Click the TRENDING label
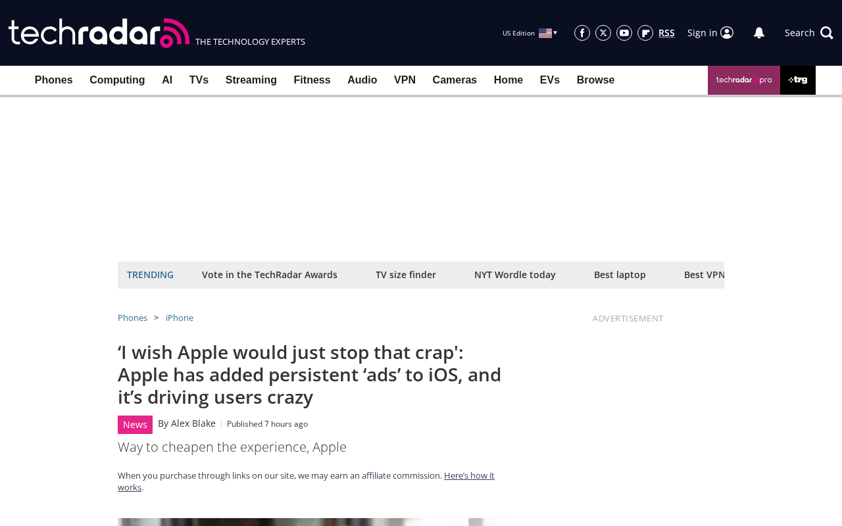Image resolution: width=842 pixels, height=526 pixels. tap(150, 275)
